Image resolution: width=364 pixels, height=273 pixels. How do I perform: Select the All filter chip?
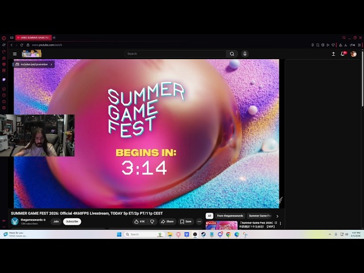[209, 216]
